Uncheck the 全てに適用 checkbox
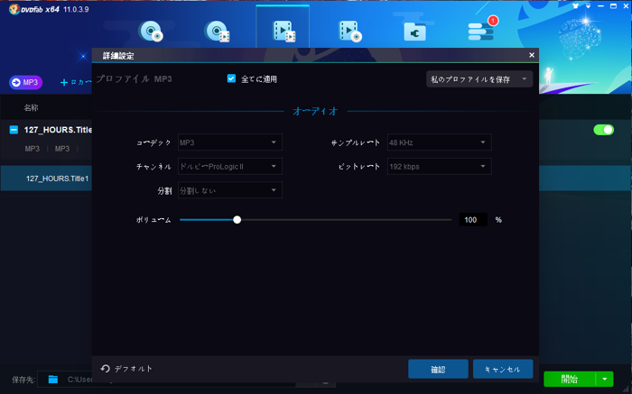 (x=231, y=78)
